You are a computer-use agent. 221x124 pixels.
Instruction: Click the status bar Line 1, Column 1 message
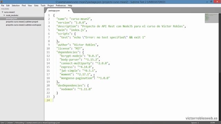(30, 123)
